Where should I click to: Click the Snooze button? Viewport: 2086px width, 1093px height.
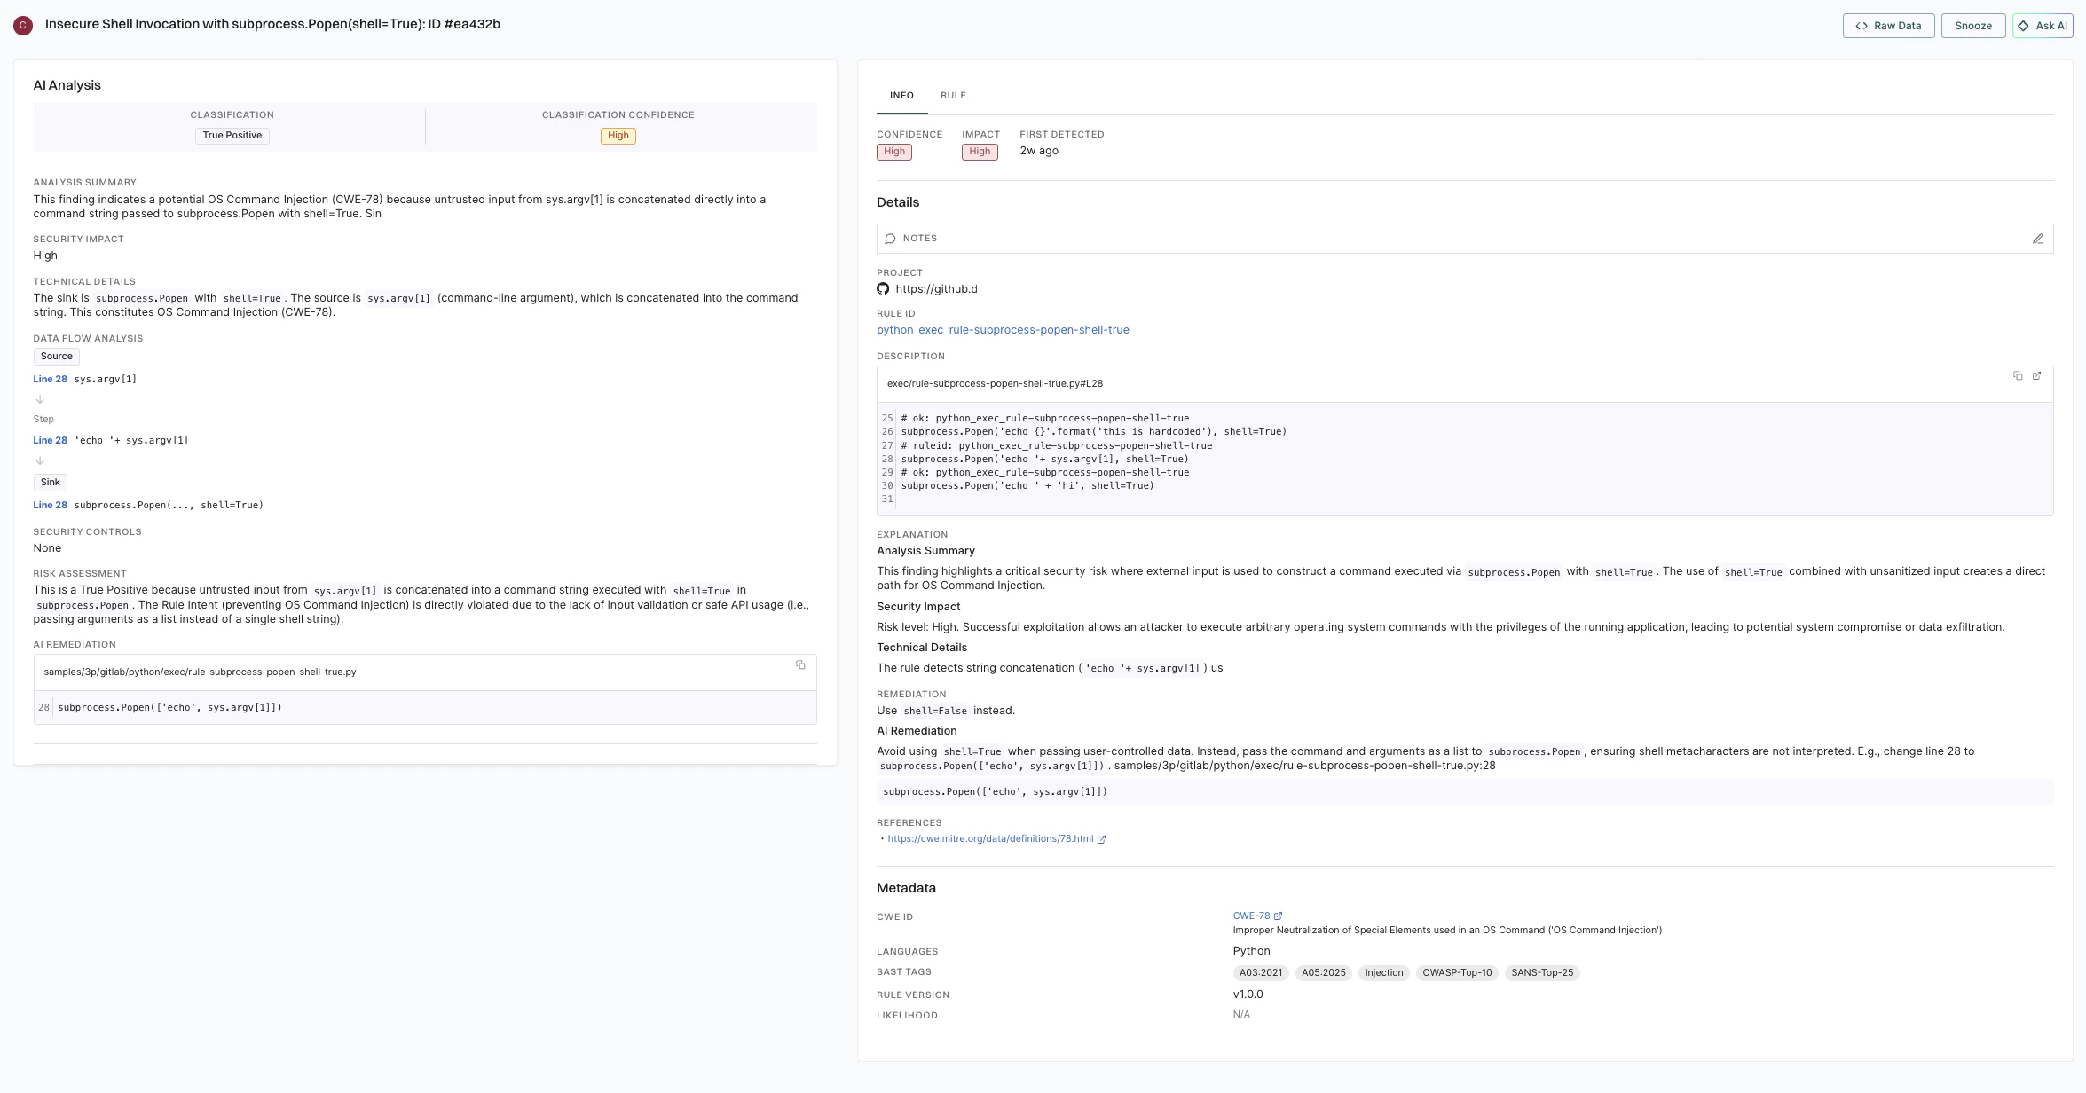(x=1972, y=26)
